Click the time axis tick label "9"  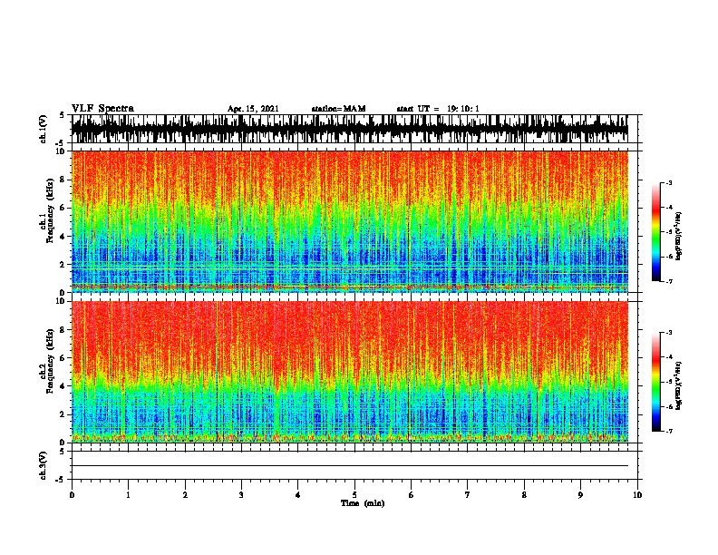tap(580, 495)
